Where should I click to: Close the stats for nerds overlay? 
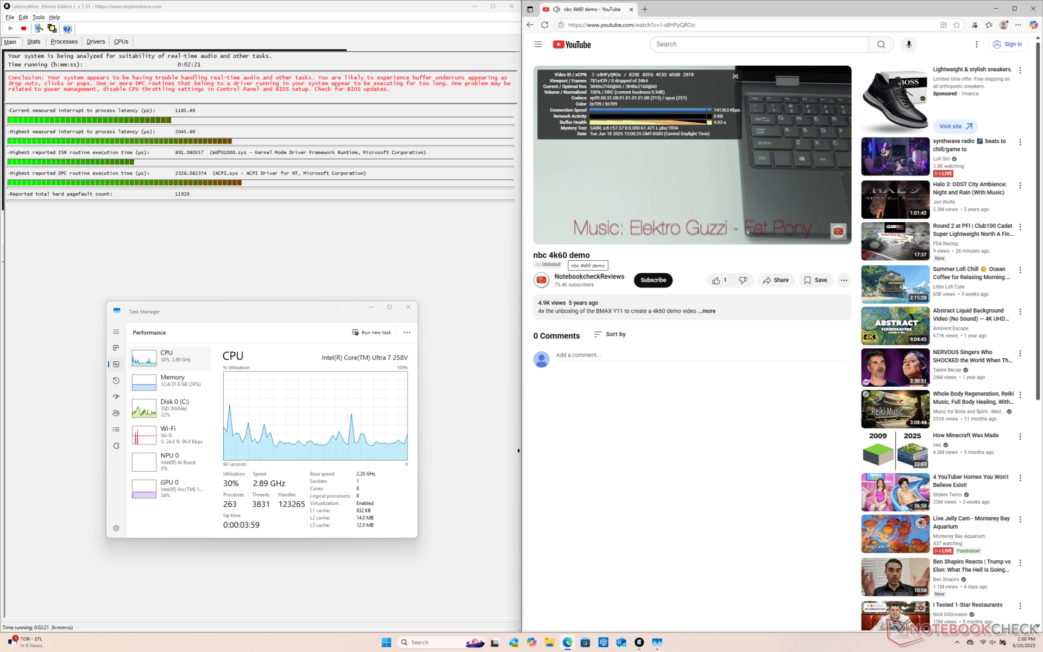tap(735, 76)
